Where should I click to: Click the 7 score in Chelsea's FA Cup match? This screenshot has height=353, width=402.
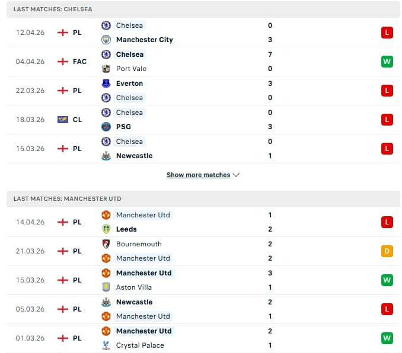270,54
